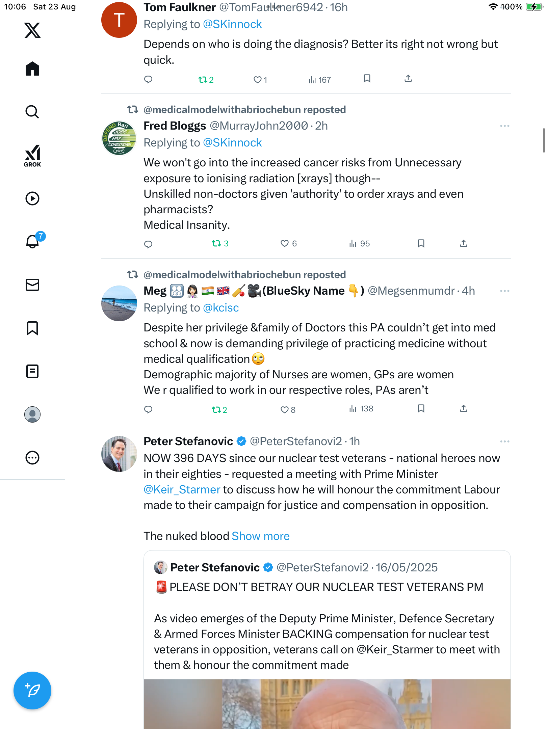Open the Bookmarks section in sidebar
This screenshot has width=547, height=729.
32,328
